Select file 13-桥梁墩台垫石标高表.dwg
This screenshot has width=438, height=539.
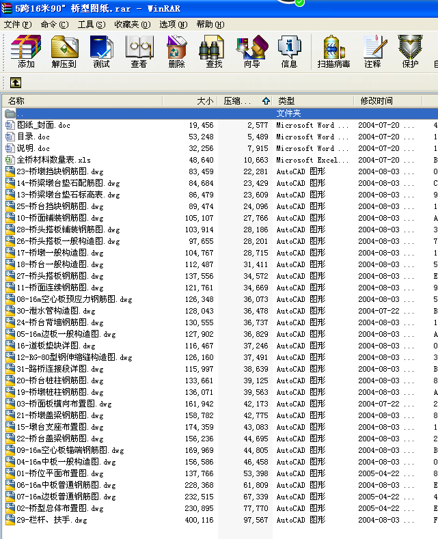pyautogui.click(x=68, y=195)
